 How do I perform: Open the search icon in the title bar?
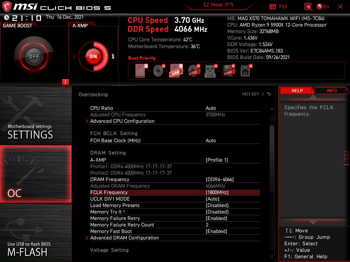click(308, 6)
